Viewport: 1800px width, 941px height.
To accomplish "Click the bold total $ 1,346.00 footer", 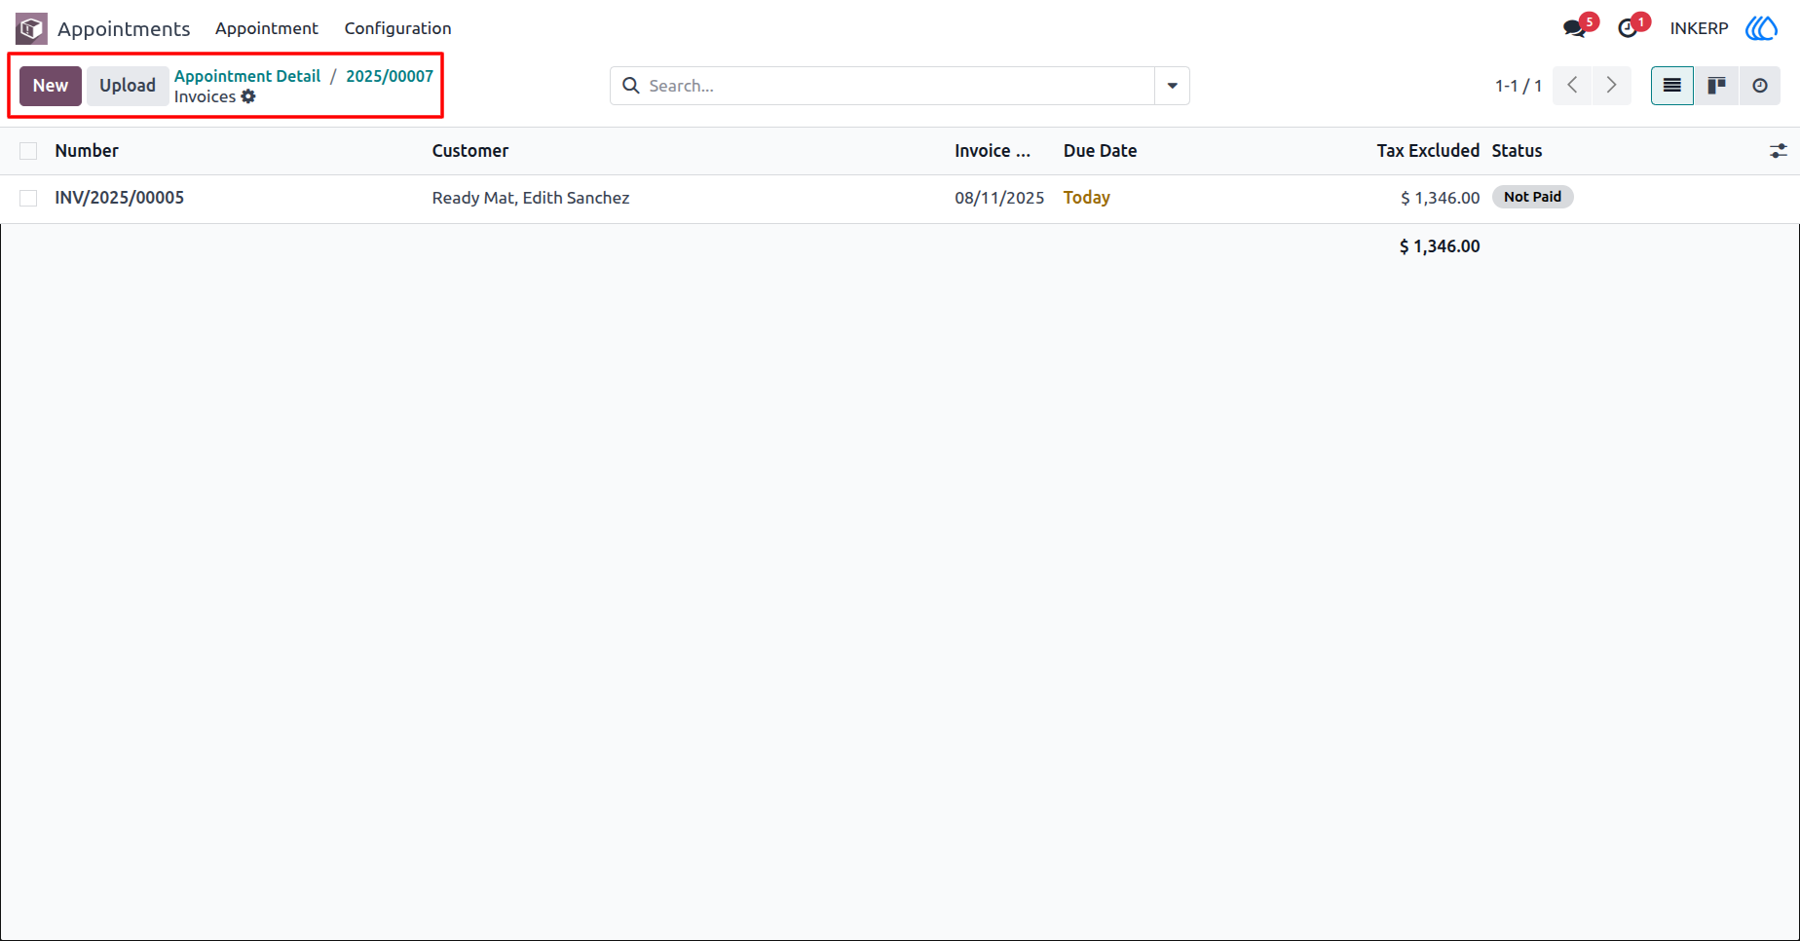I will 1440,246.
